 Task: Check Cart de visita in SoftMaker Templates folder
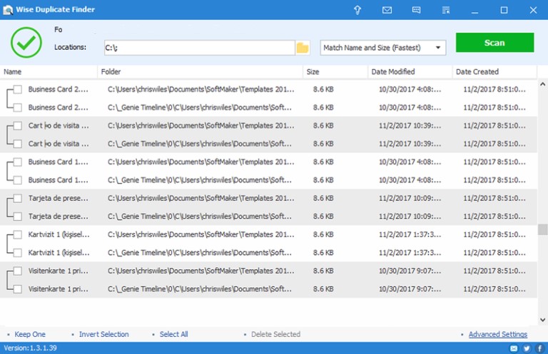(x=17, y=125)
